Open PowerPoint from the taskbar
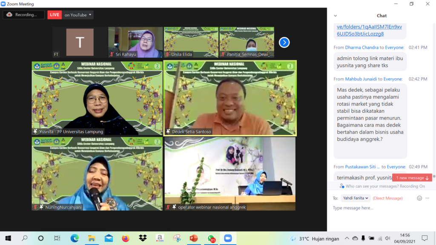 coord(194,238)
